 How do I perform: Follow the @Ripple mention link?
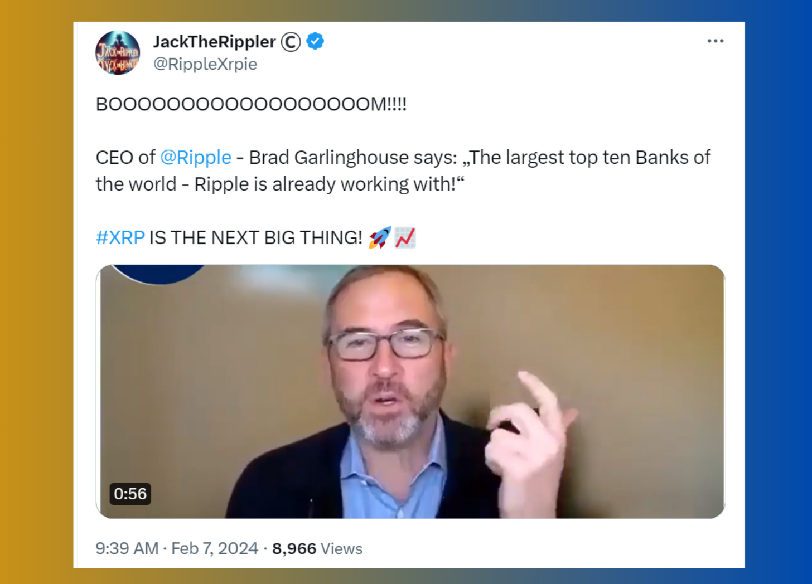(196, 158)
